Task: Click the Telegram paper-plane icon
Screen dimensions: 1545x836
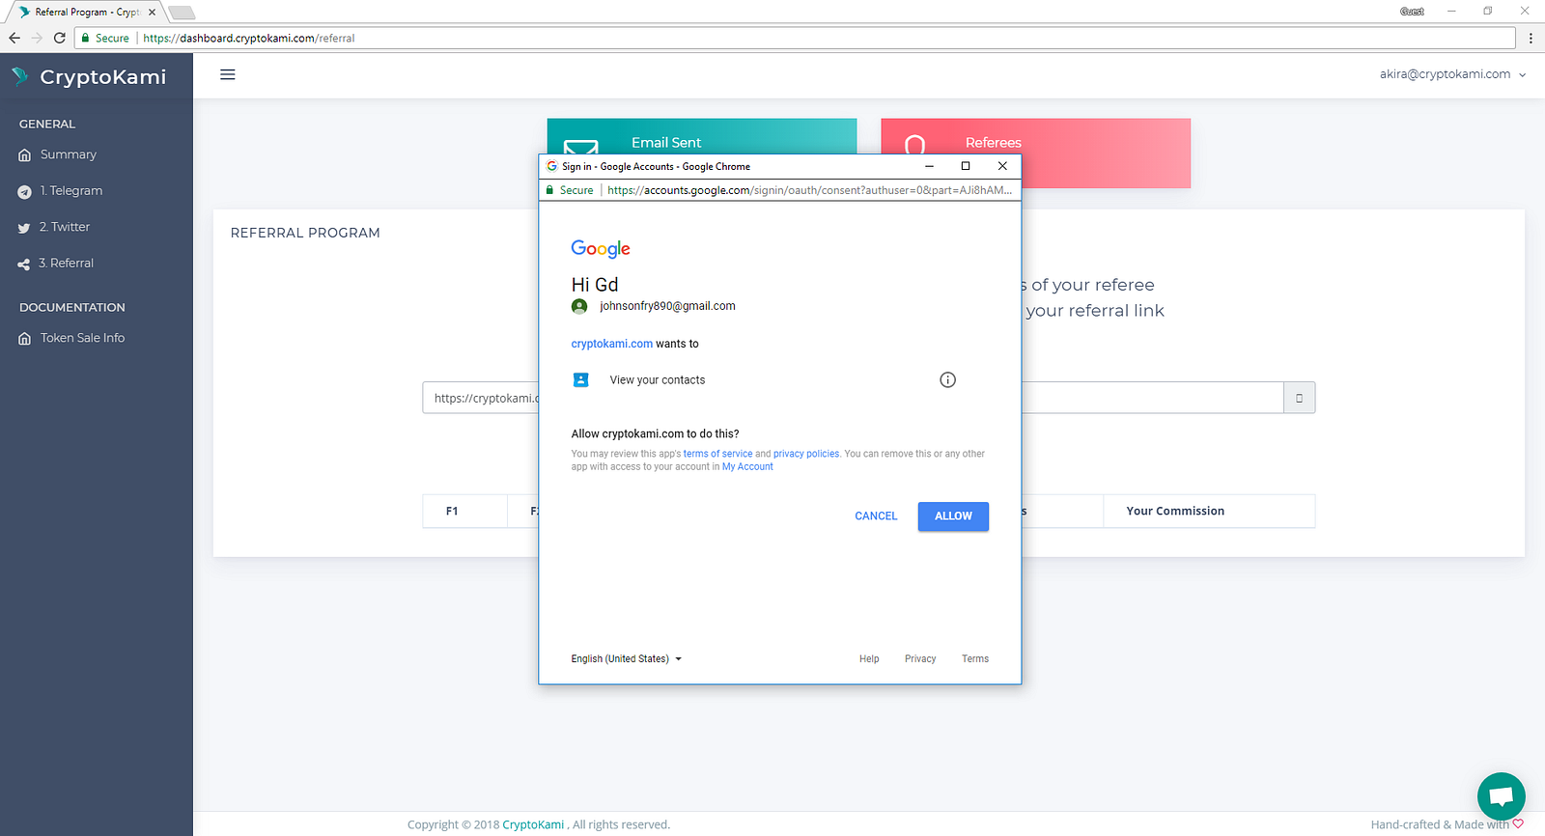Action: (24, 192)
